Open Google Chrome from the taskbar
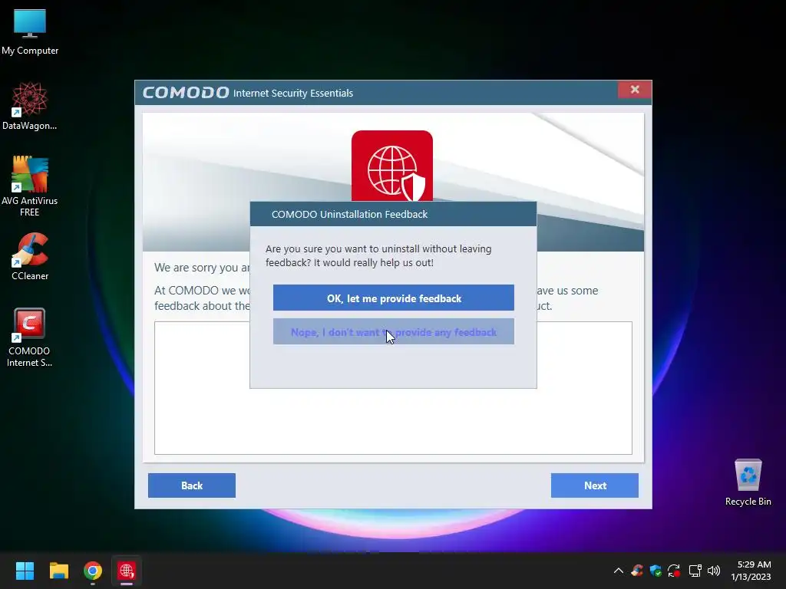The height and width of the screenshot is (589, 786). 93,571
